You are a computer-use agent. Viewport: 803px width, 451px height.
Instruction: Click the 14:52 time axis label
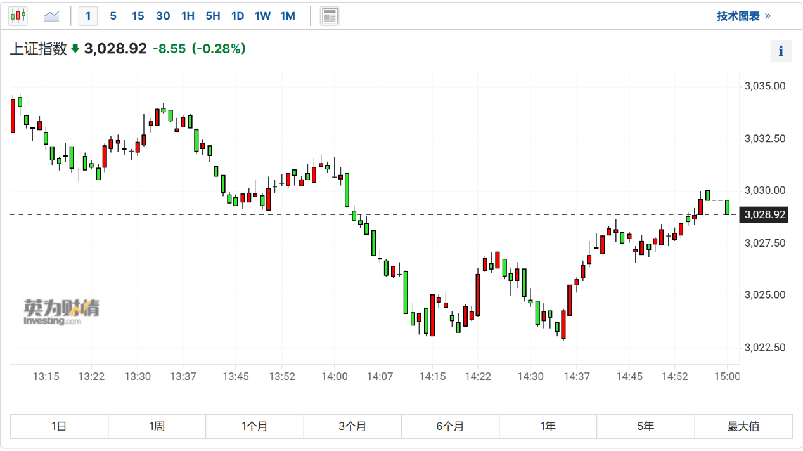[675, 376]
